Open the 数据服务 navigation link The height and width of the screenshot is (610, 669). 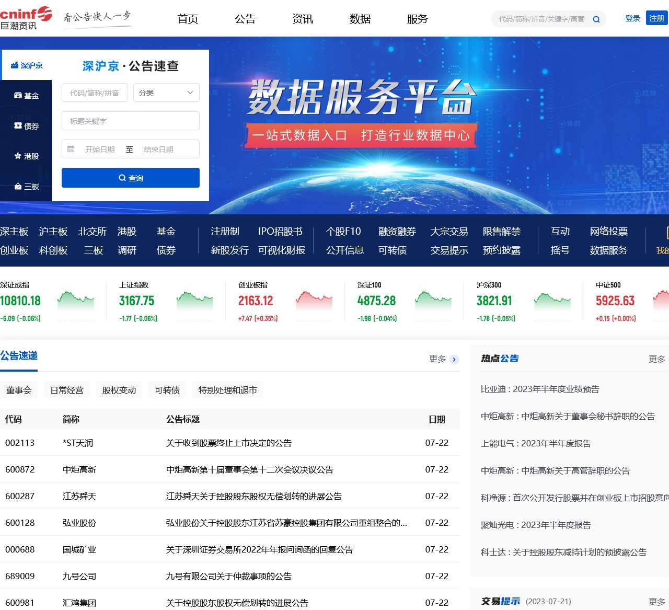(609, 250)
